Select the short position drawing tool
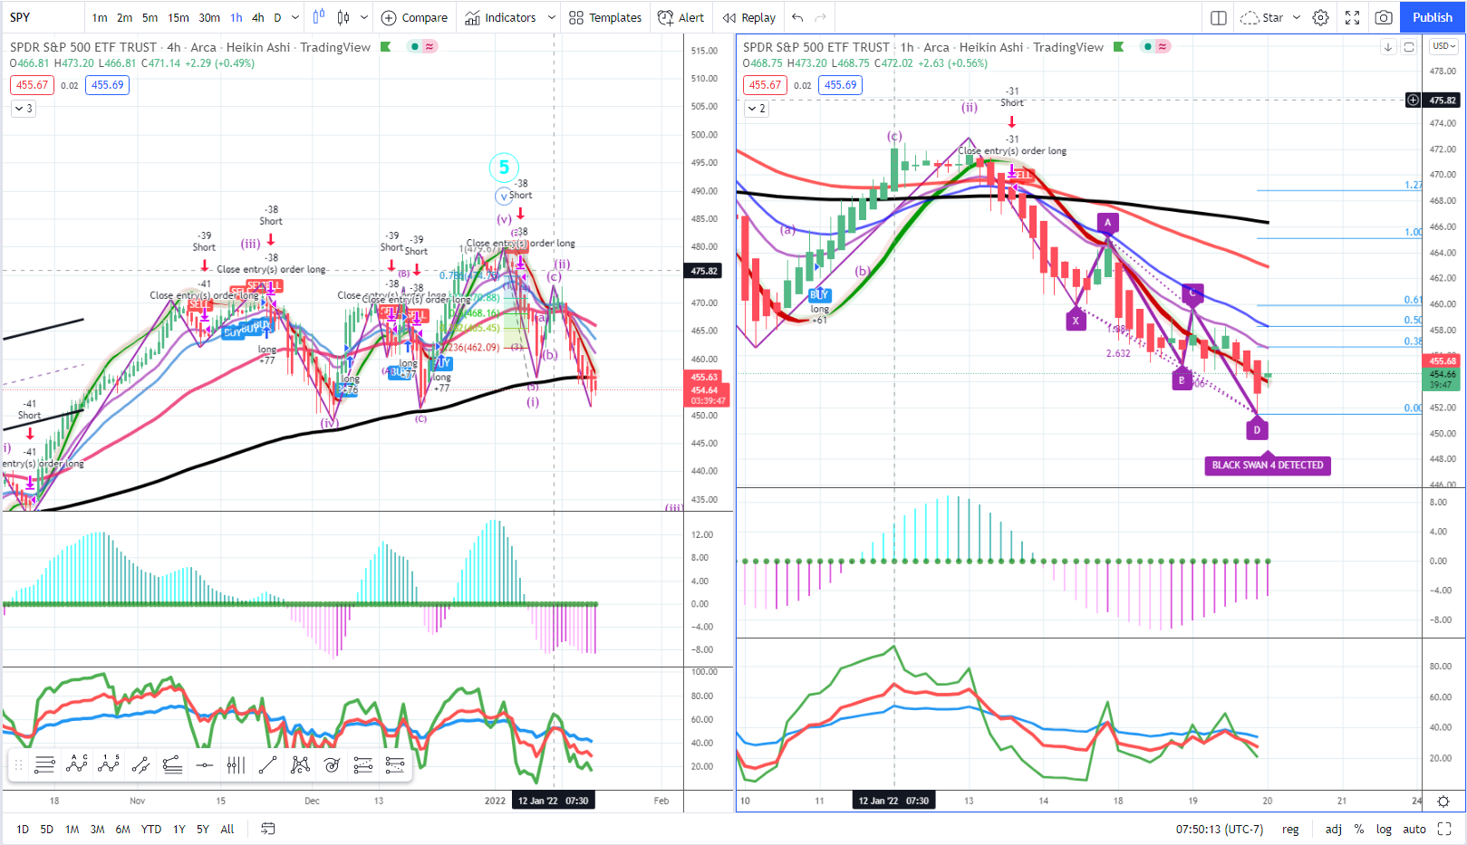The width and height of the screenshot is (1467, 845). pyautogui.click(x=395, y=765)
